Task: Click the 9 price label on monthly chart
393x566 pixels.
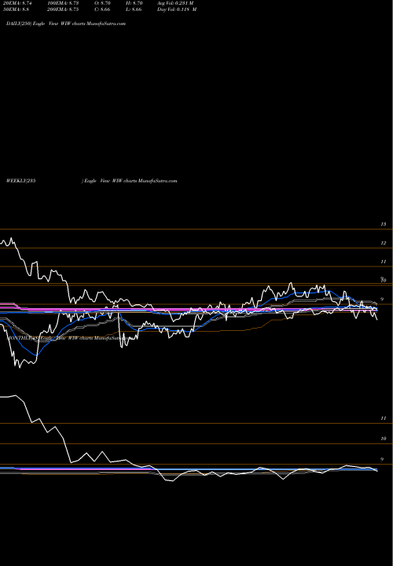Action: 382,459
